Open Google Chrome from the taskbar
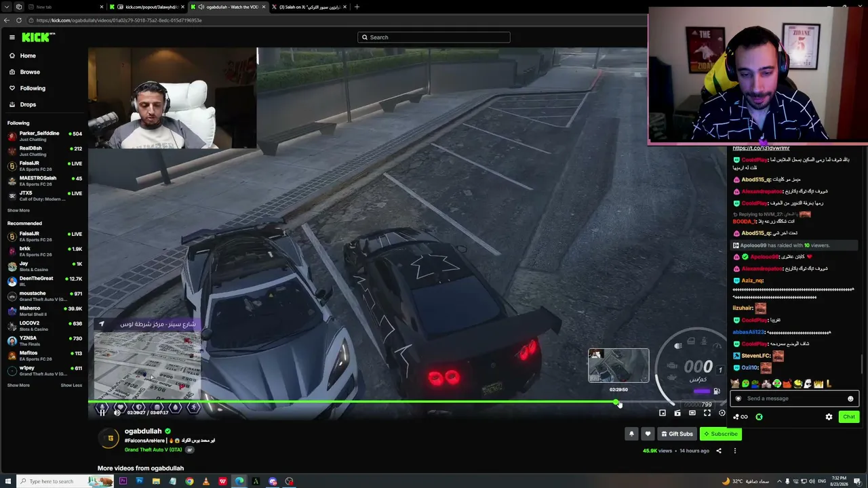The height and width of the screenshot is (488, 868). [x=189, y=481]
